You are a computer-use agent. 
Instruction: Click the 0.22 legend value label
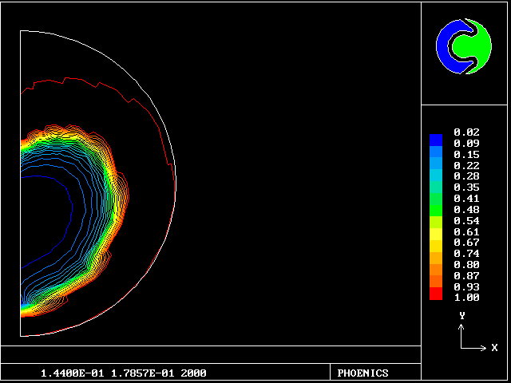click(x=465, y=165)
